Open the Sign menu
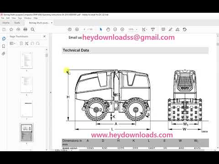The image size is (219, 164). coord(20,18)
